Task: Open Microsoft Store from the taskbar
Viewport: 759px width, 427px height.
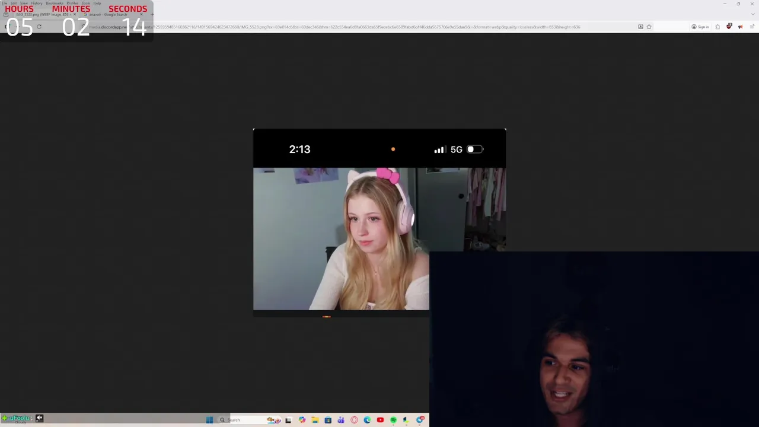Action: coord(328,420)
